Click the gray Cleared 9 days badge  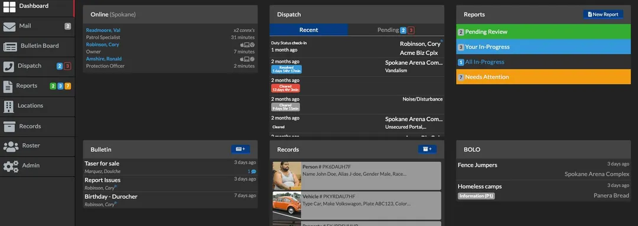(285, 107)
